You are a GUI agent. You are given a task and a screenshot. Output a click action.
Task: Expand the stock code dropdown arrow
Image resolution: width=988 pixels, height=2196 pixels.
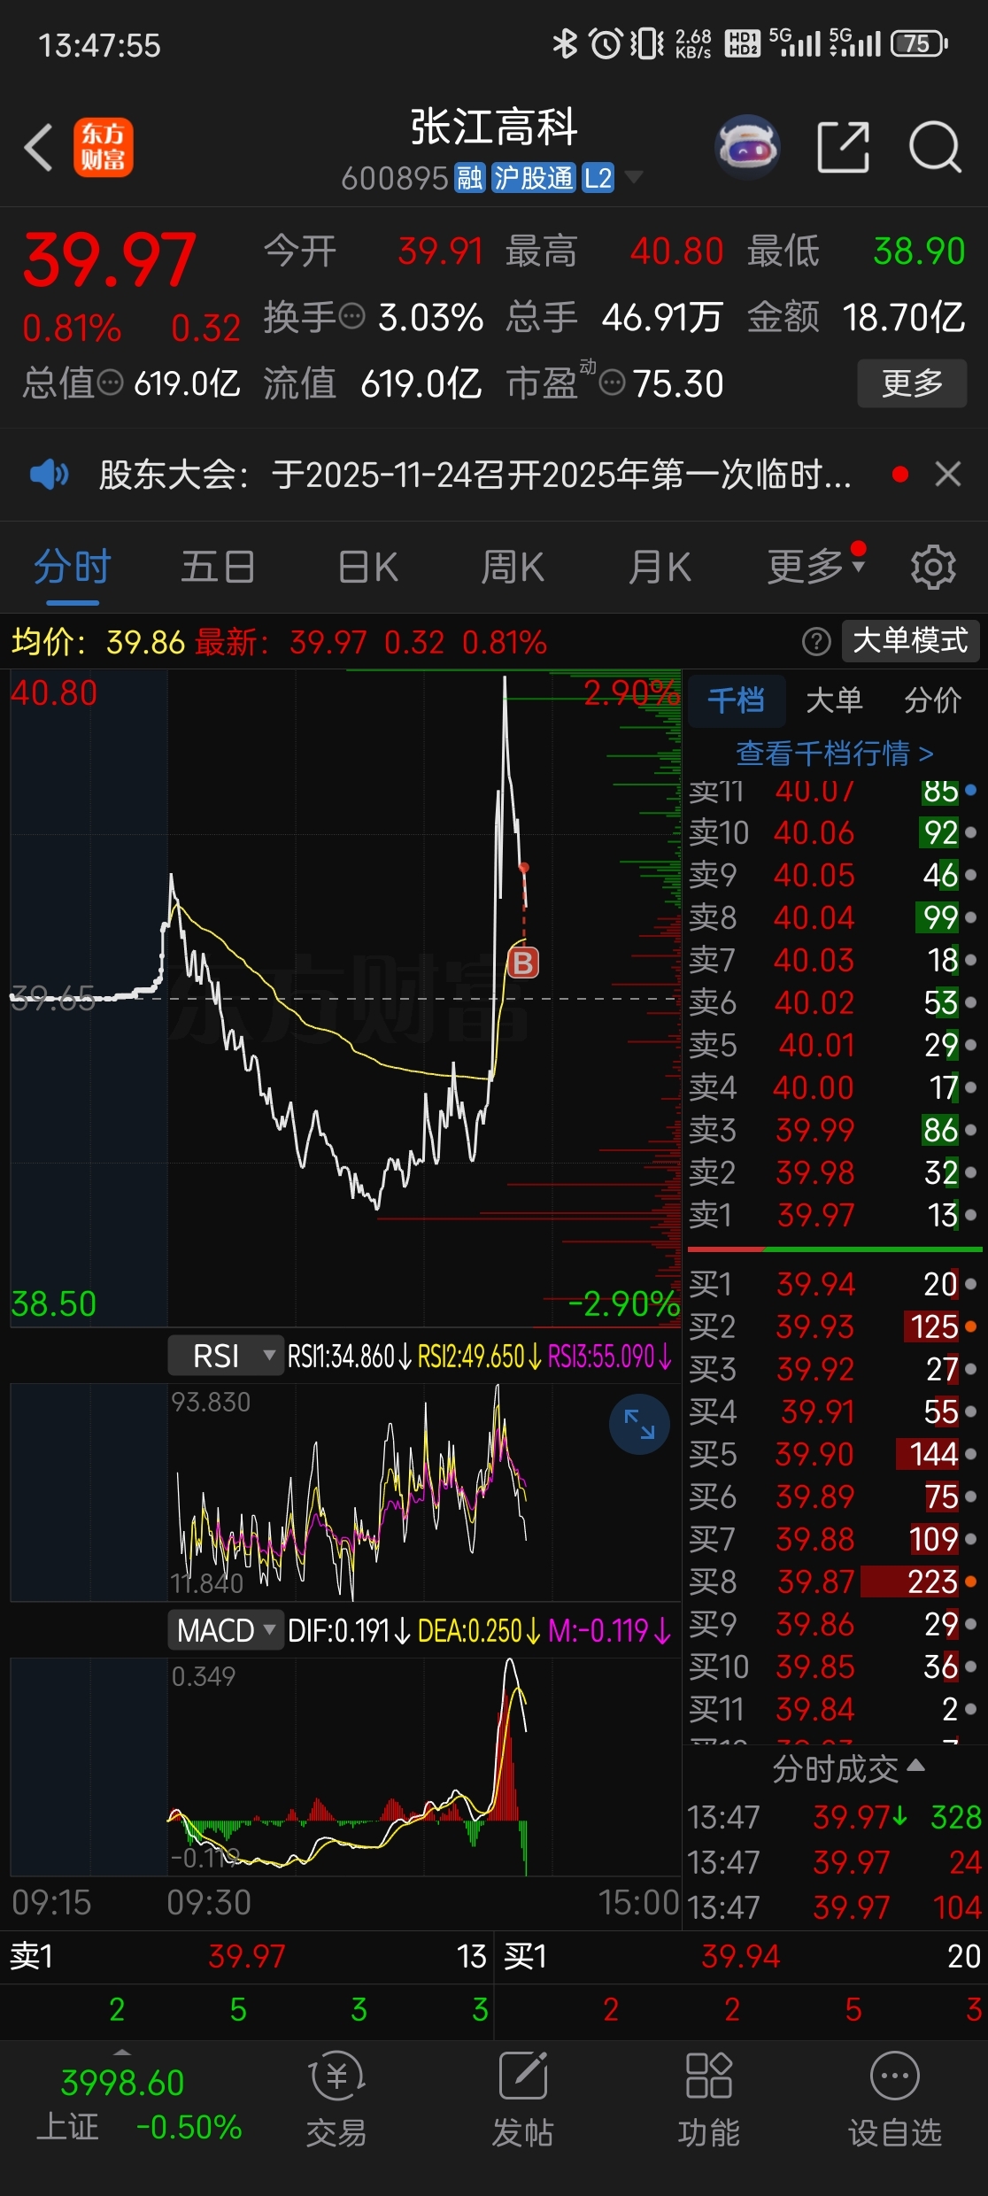(633, 177)
